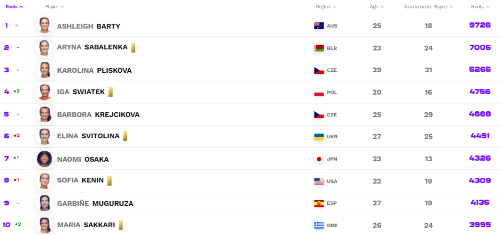Click the gold badge next to Maria Sakkari

120,225
